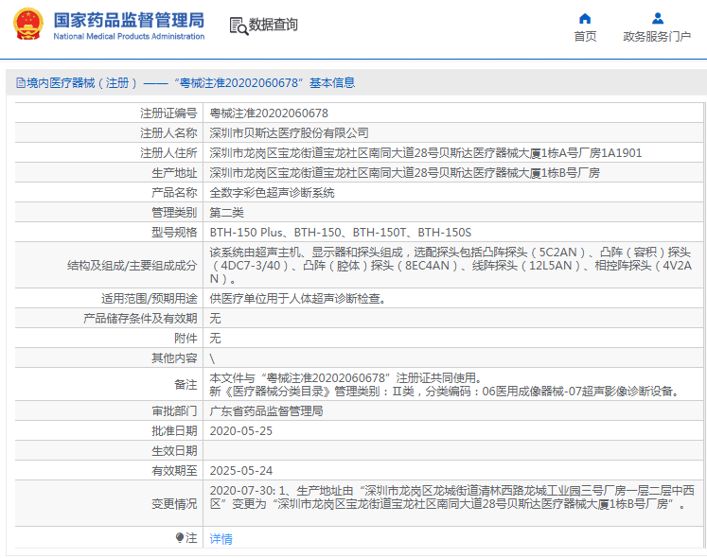Click approval date 2020-05-25
Viewport: 707px width, 558px height.
(x=241, y=431)
